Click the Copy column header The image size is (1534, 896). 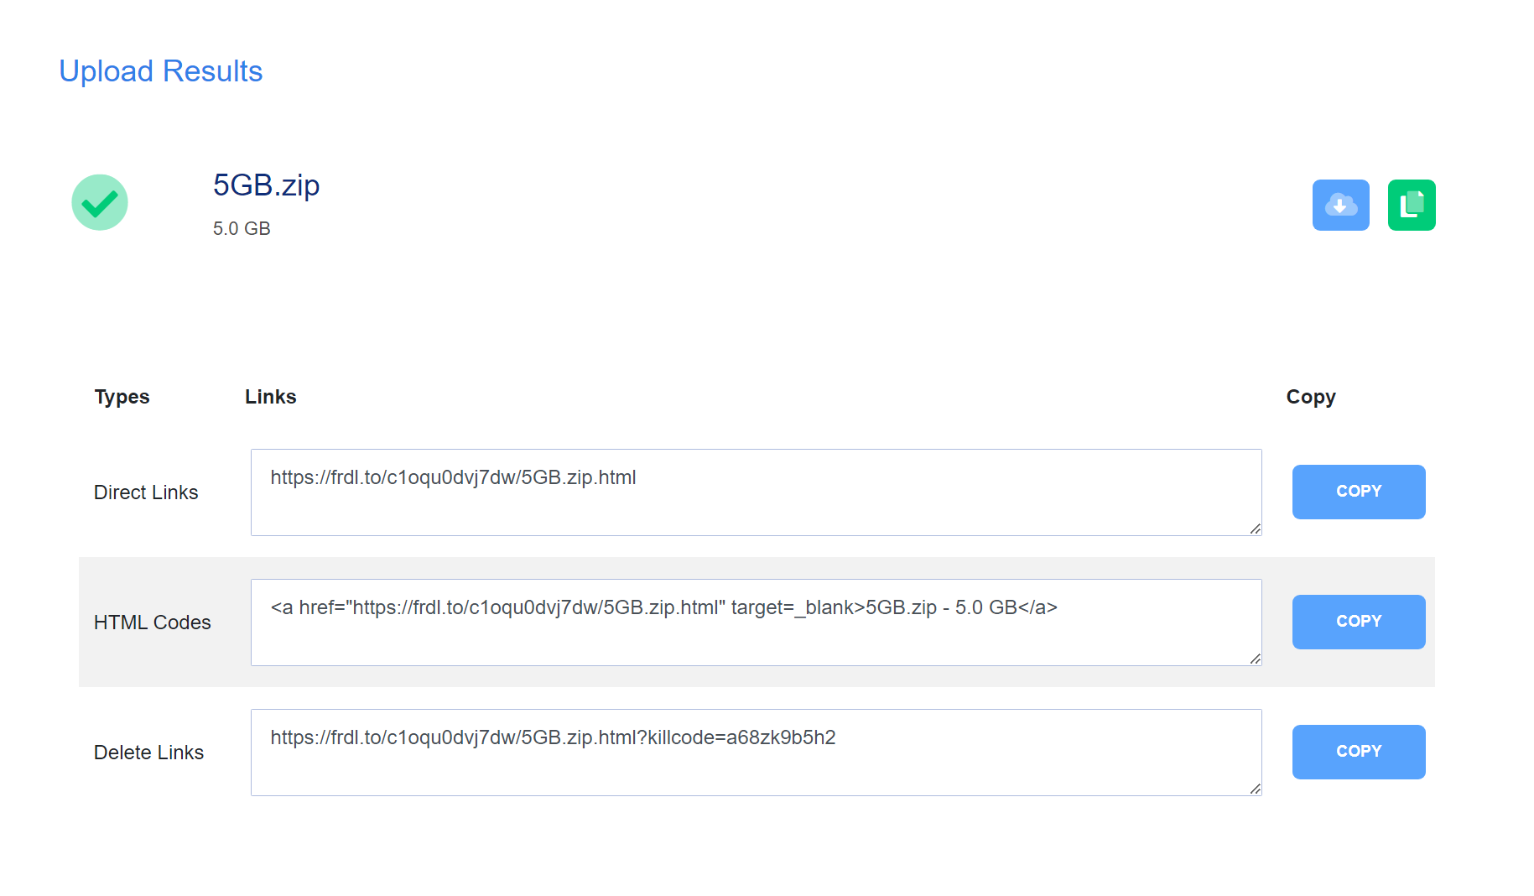pos(1310,397)
